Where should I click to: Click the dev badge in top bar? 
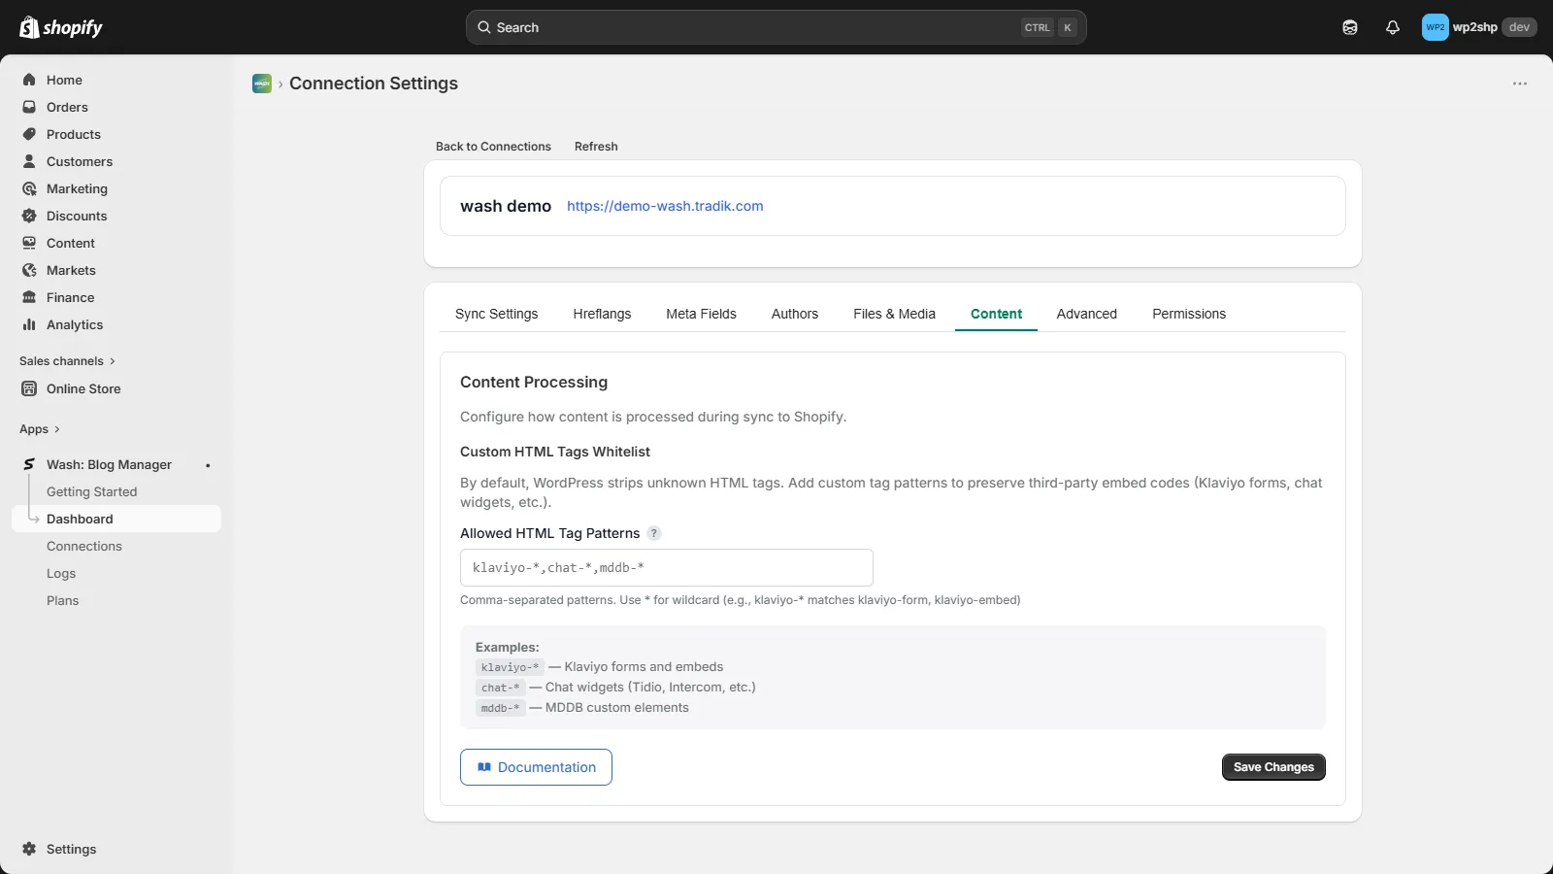pyautogui.click(x=1519, y=27)
